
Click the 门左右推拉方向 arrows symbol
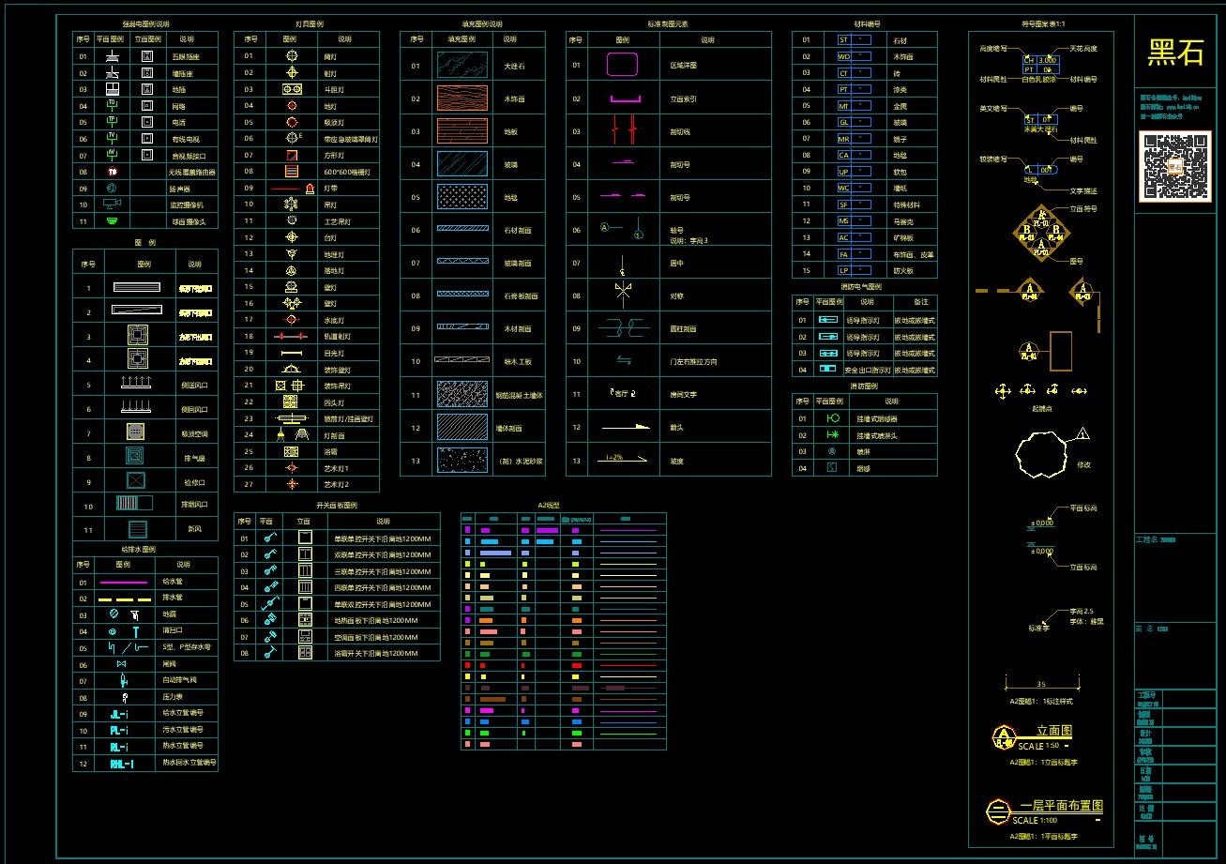click(x=624, y=361)
